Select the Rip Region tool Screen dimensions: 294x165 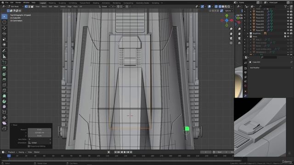pos(4,128)
